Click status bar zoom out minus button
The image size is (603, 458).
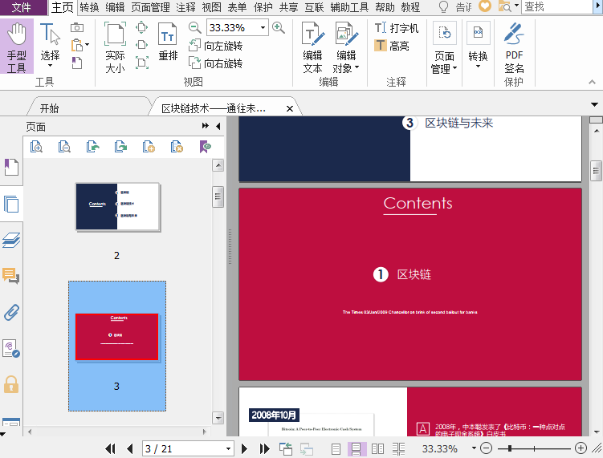(486, 448)
